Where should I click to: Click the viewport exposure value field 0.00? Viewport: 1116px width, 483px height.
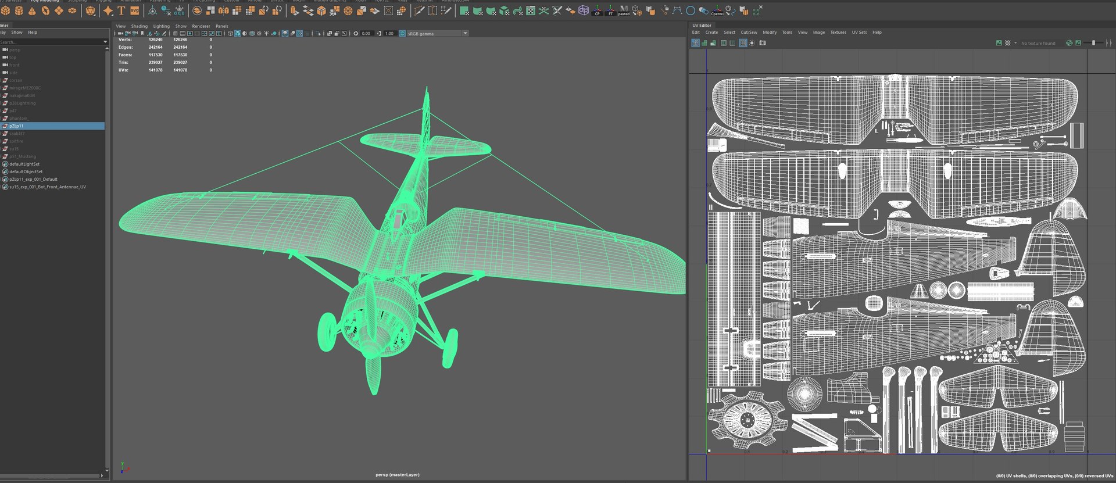366,33
